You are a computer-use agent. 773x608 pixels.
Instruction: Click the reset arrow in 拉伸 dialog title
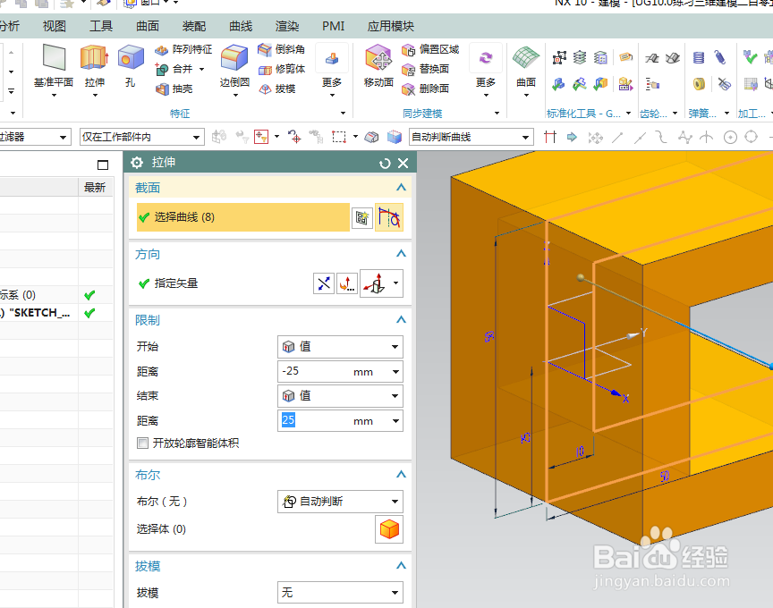click(x=384, y=163)
